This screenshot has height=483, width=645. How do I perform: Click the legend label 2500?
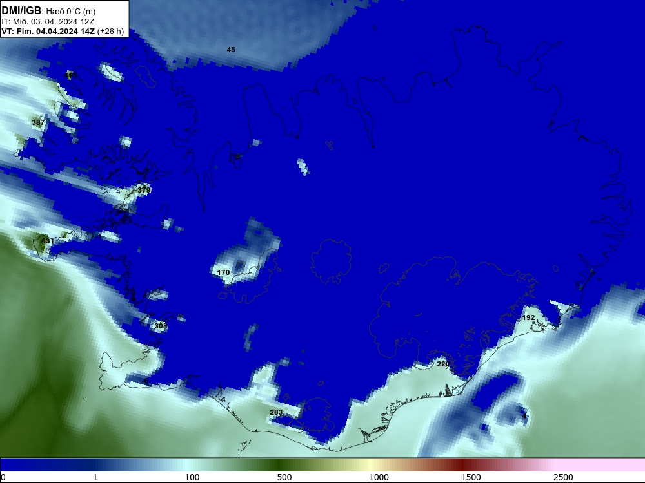coord(563,477)
